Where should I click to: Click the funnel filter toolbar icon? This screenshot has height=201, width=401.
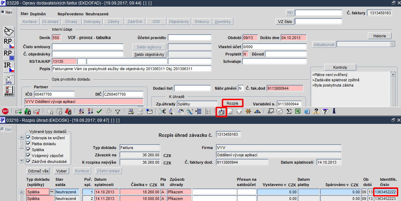tap(118, 111)
